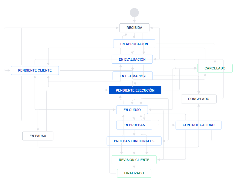Select the EN APROBACIÓN status
This screenshot has width=236, height=188.
[x=134, y=44]
